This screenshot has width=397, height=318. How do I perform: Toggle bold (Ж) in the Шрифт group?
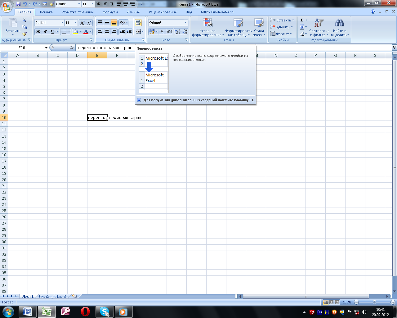click(x=38, y=32)
